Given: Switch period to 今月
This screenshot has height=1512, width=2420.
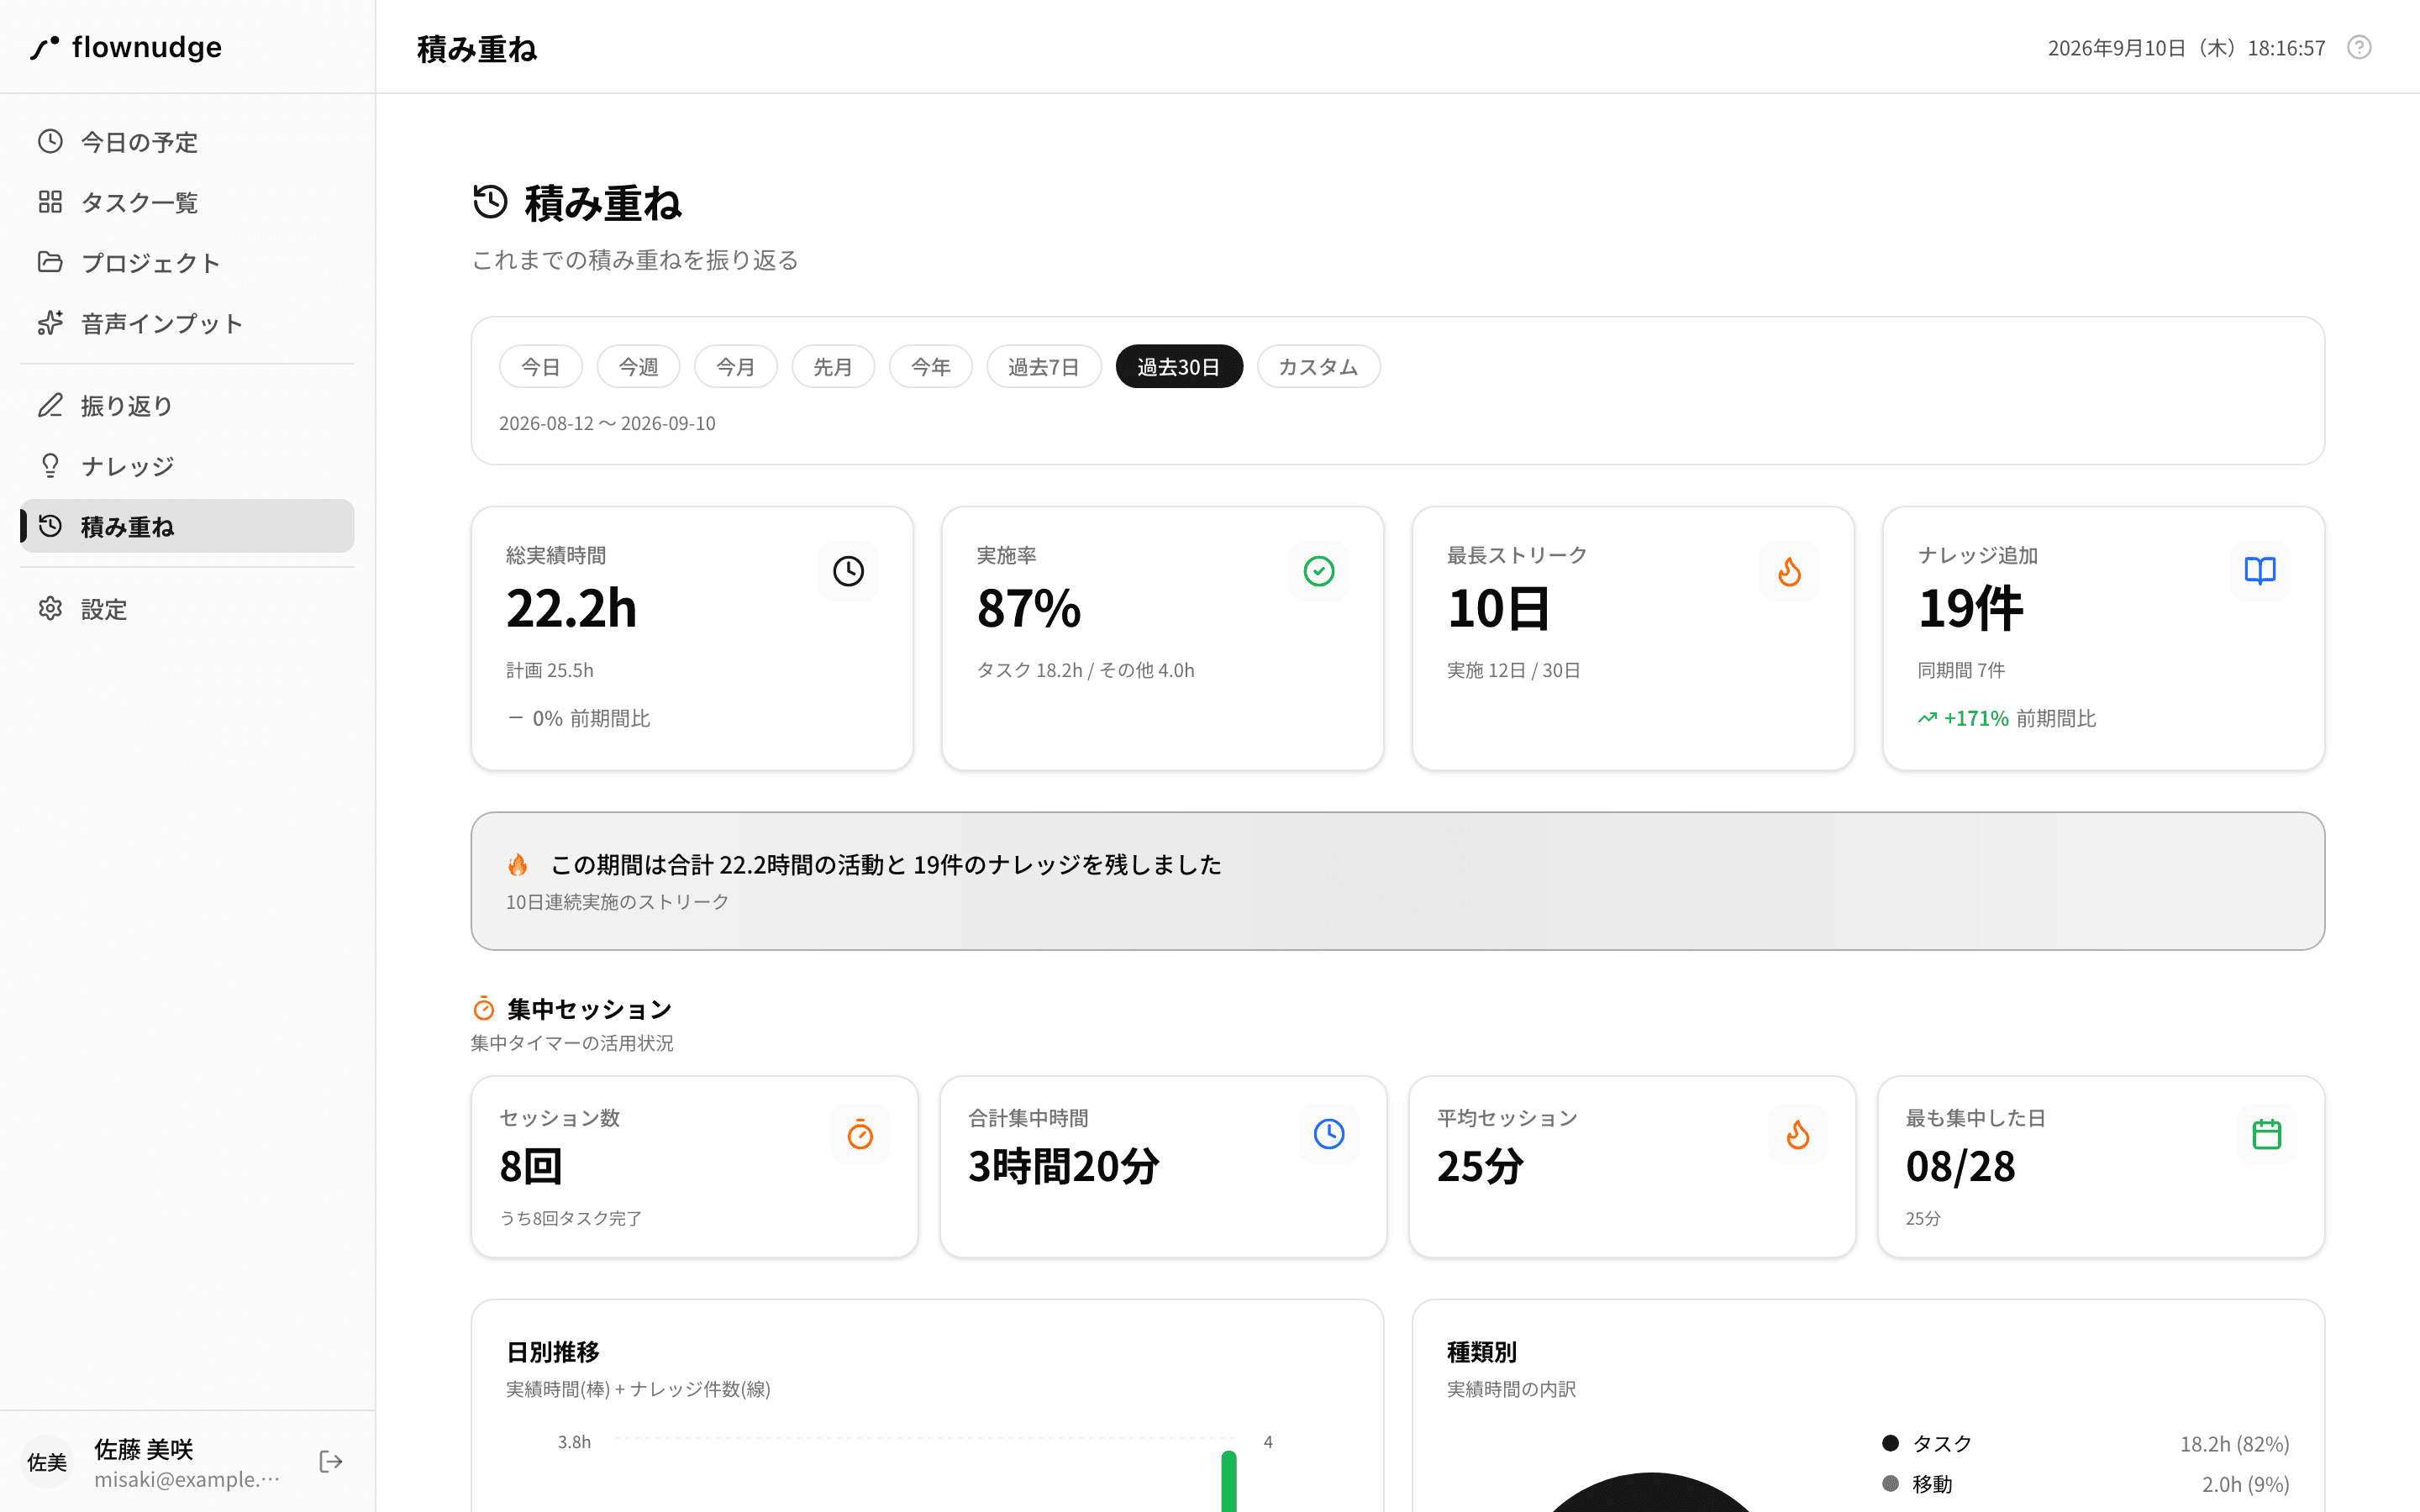Looking at the screenshot, I should [x=736, y=366].
